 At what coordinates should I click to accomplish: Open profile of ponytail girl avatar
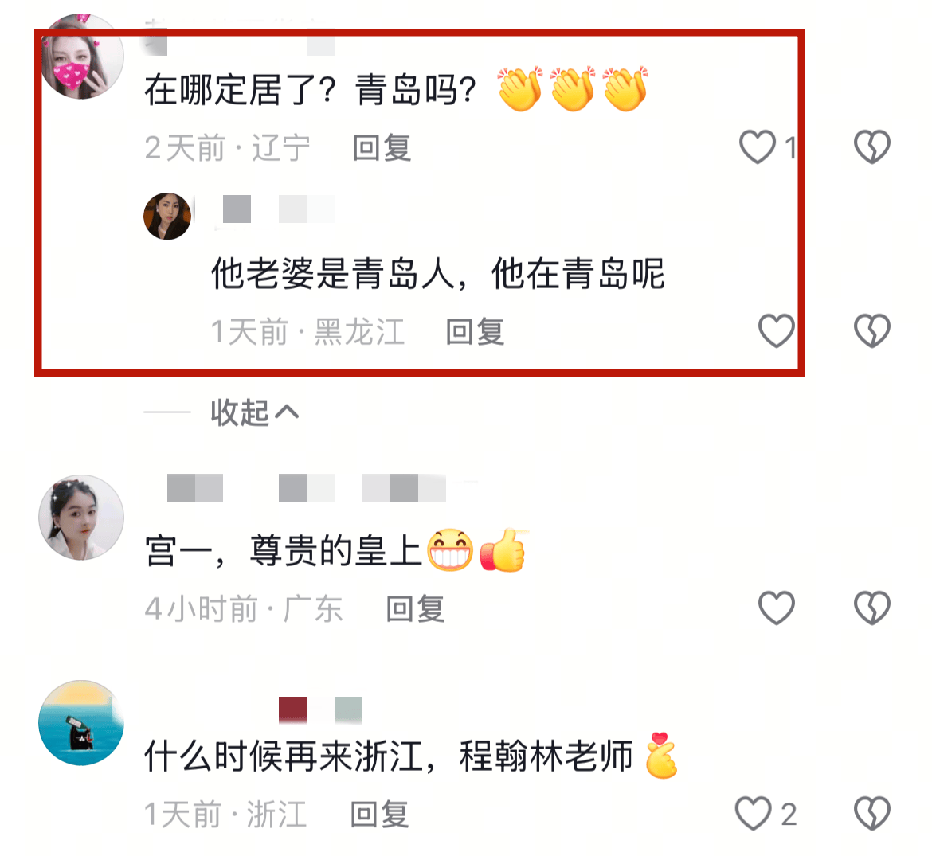click(x=81, y=518)
